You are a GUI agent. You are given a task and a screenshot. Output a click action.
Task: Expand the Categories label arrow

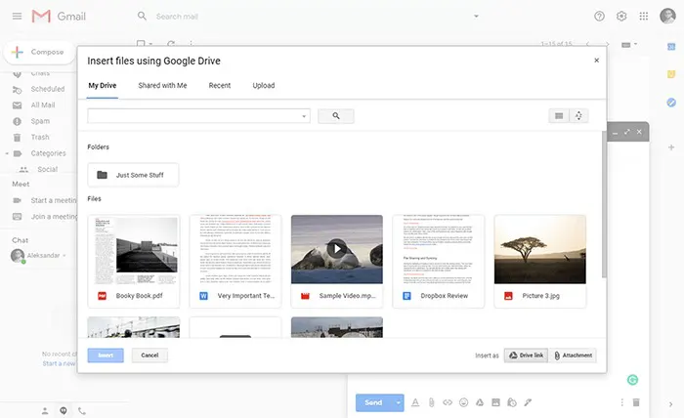click(7, 153)
